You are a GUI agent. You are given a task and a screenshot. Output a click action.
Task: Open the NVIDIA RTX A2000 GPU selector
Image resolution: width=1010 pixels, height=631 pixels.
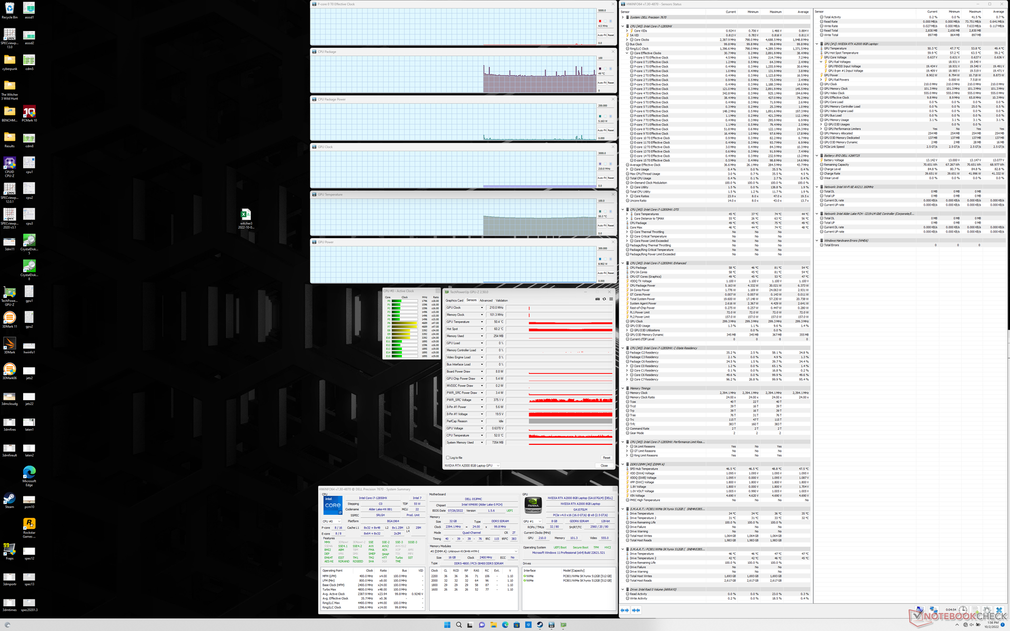[x=471, y=465]
